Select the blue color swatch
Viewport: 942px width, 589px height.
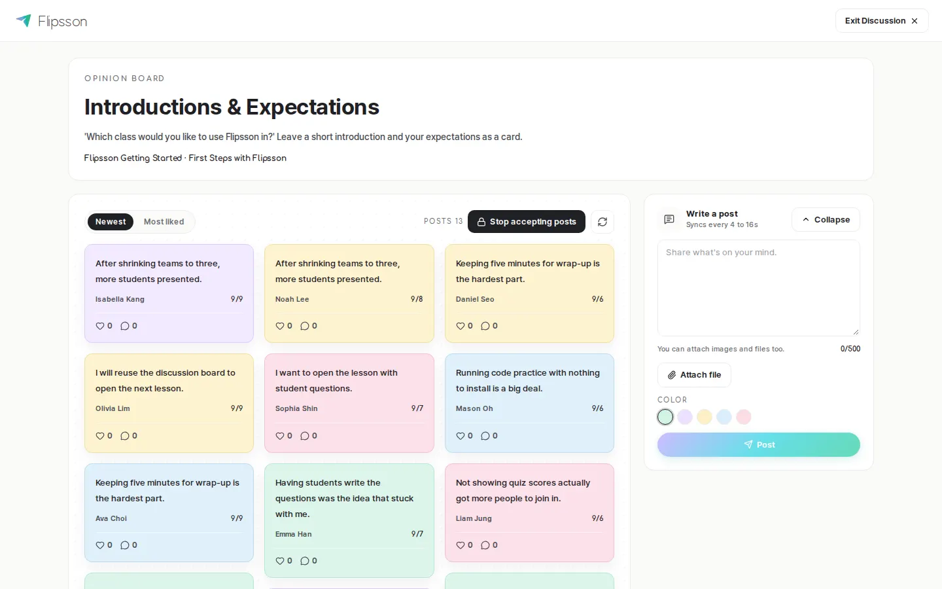724,417
